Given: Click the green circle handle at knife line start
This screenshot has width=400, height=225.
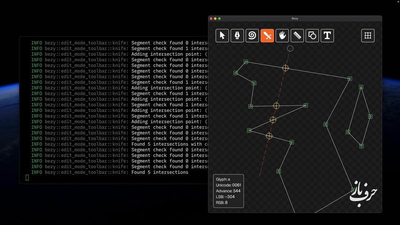Looking at the screenshot, I should click(290, 49).
